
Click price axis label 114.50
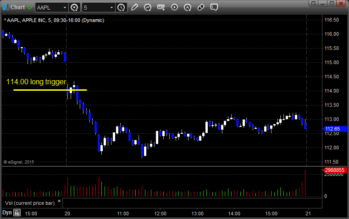pos(332,77)
